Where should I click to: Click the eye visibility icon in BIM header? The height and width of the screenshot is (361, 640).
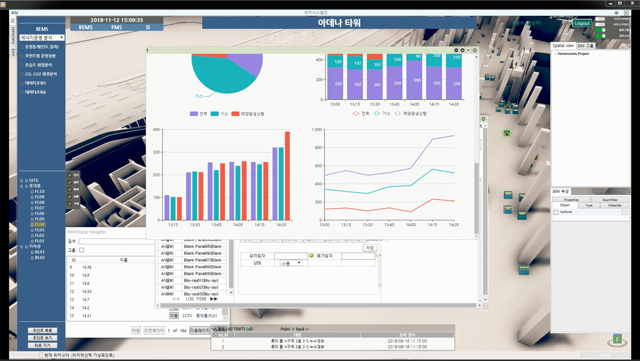[616, 13]
